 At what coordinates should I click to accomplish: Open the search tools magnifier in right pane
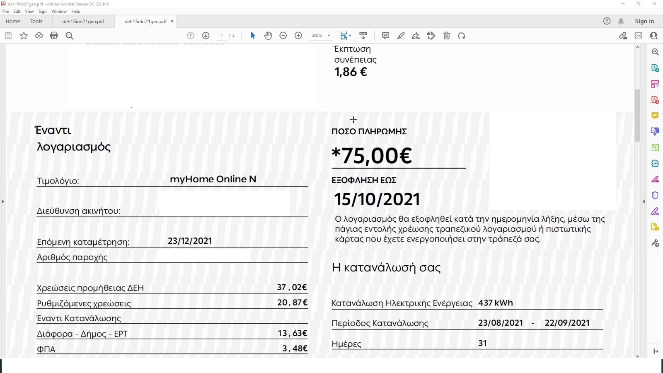pos(655,52)
